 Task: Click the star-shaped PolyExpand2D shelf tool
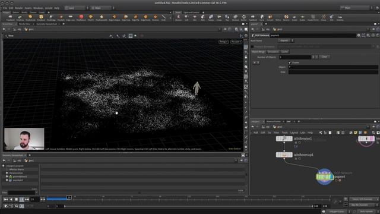pyautogui.click(x=102, y=17)
